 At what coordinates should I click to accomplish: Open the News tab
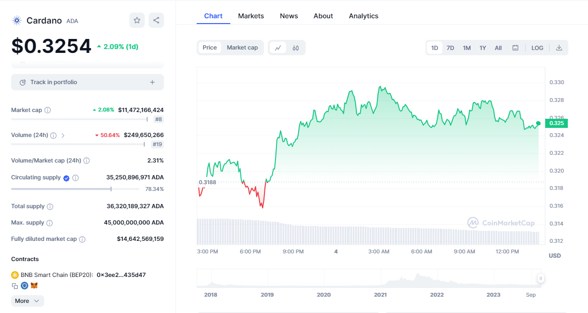(x=289, y=16)
